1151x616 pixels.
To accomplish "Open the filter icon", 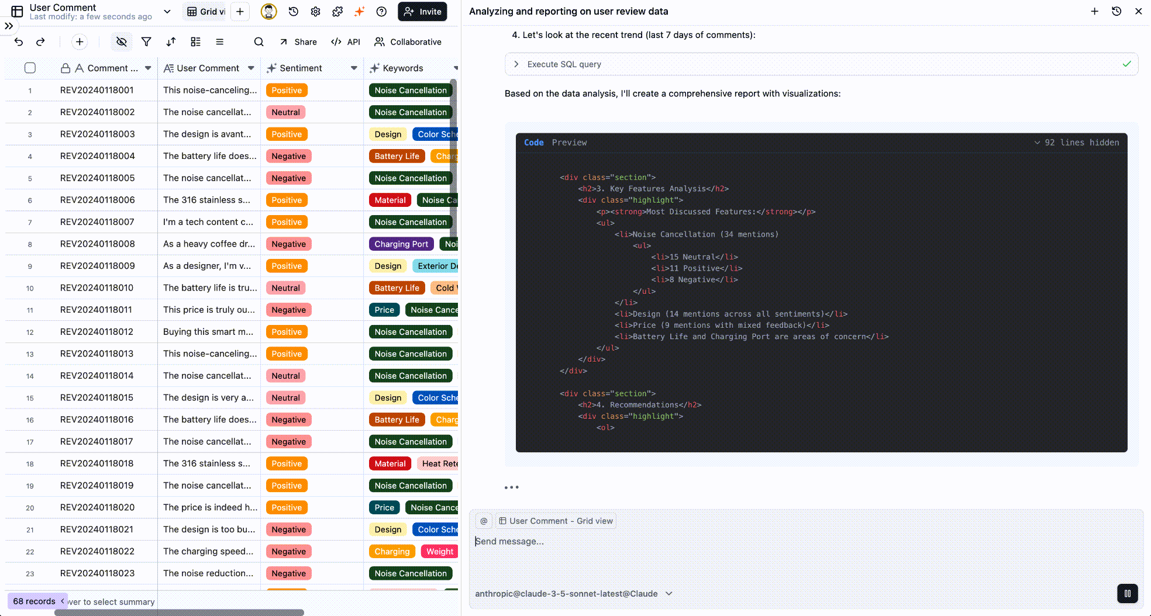I will tap(146, 41).
